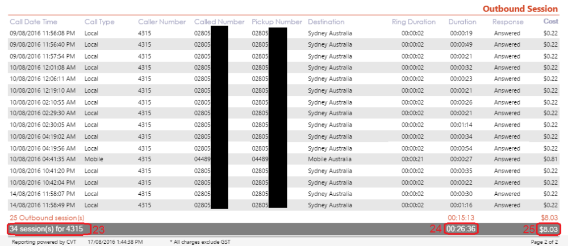568x246 pixels.
Task: Click the 00:26:36 overall duration total
Action: (461, 229)
